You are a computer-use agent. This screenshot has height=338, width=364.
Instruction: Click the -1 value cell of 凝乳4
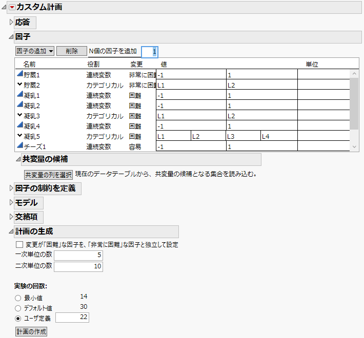pyautogui.click(x=191, y=126)
